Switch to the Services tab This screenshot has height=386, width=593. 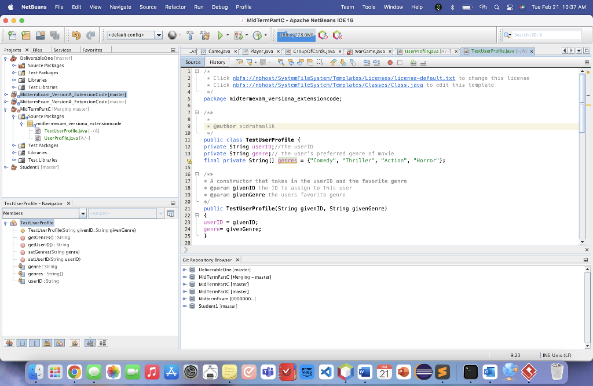(x=62, y=50)
